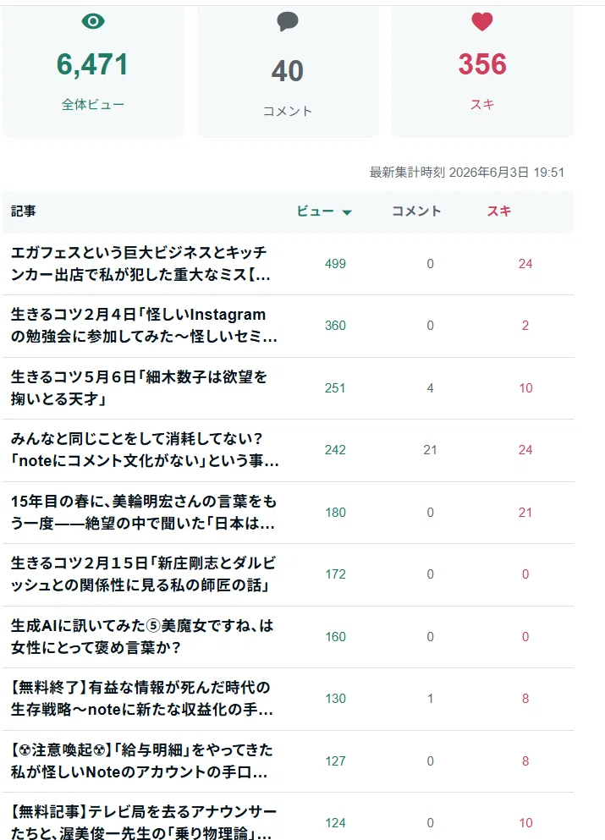Open article 15年目の春に、美輪明宏さん
605x840 pixels.
pyautogui.click(x=144, y=512)
